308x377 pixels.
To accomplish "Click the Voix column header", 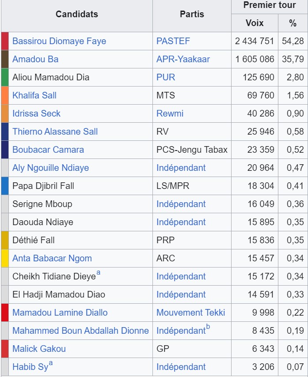I will point(255,23).
